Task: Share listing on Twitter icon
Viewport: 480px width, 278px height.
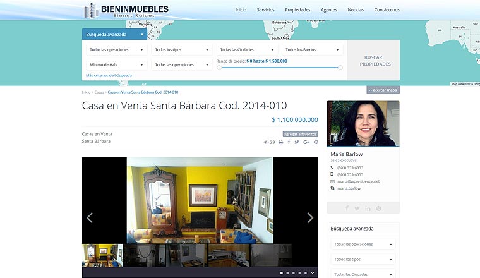Action: 297,142
